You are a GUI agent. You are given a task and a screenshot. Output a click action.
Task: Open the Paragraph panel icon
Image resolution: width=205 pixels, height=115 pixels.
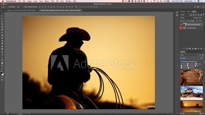coord(177,15)
